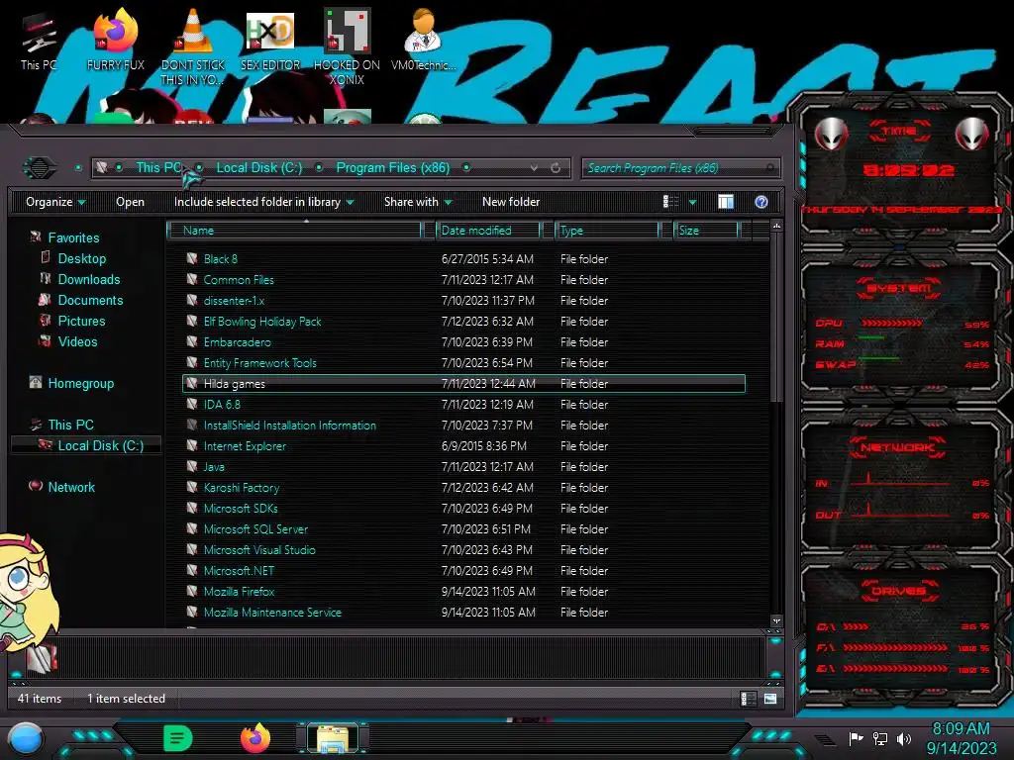Launch SEX EDITOR HxD desktop shortcut

(x=270, y=40)
